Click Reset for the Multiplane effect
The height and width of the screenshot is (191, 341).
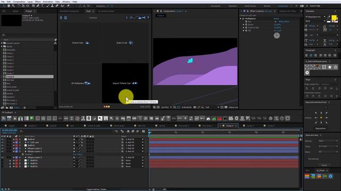tap(276, 19)
